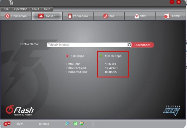Close the modem window

click(x=179, y=2)
